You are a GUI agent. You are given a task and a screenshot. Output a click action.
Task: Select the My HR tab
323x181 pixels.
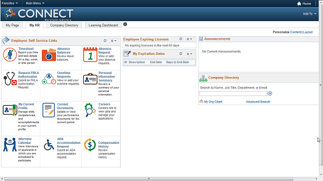34,25
